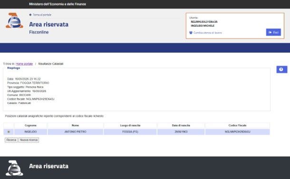Click the INGELIDO MICHELE user name
Viewport: 290px width, 179px height.
point(203,26)
